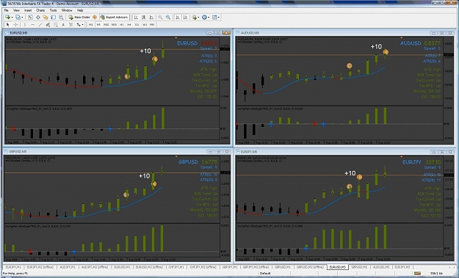Screen dimensions: 459x278
Task: Open the Profiles icon in toolbar
Action: pos(18,18)
